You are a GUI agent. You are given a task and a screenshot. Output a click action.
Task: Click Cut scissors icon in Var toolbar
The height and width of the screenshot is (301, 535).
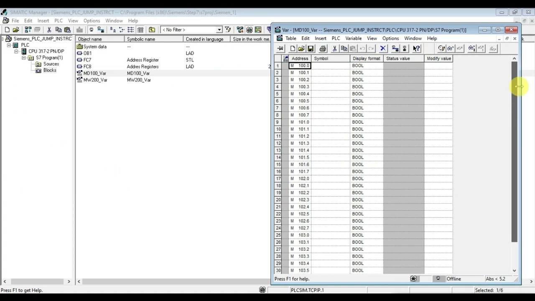coord(335,48)
